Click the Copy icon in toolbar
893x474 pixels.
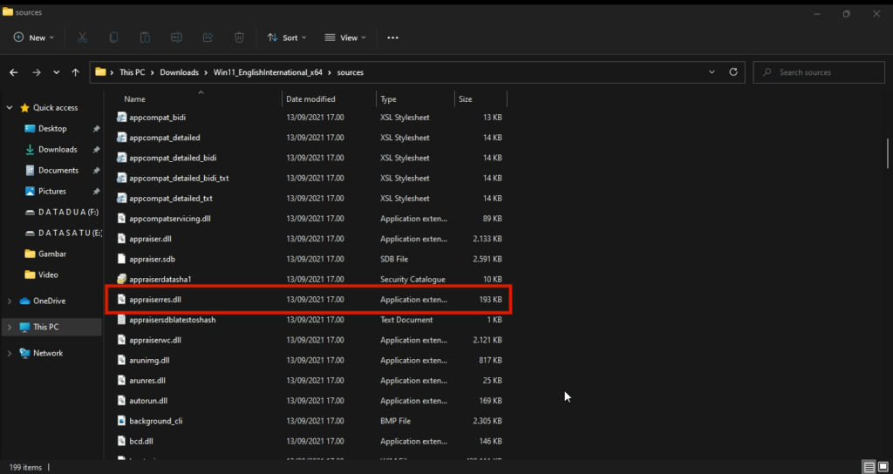113,37
